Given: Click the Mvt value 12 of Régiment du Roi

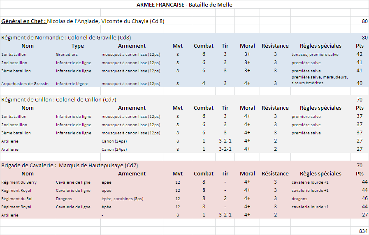Looking at the screenshot, I should [177, 199].
